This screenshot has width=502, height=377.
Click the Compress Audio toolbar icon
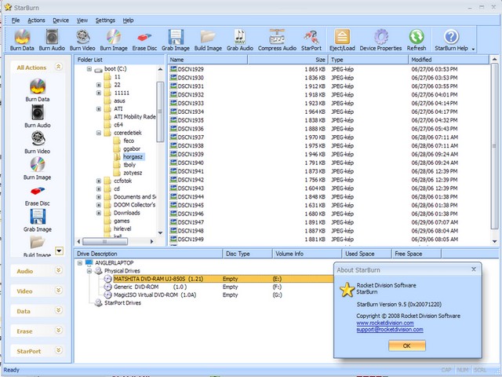pyautogui.click(x=277, y=40)
